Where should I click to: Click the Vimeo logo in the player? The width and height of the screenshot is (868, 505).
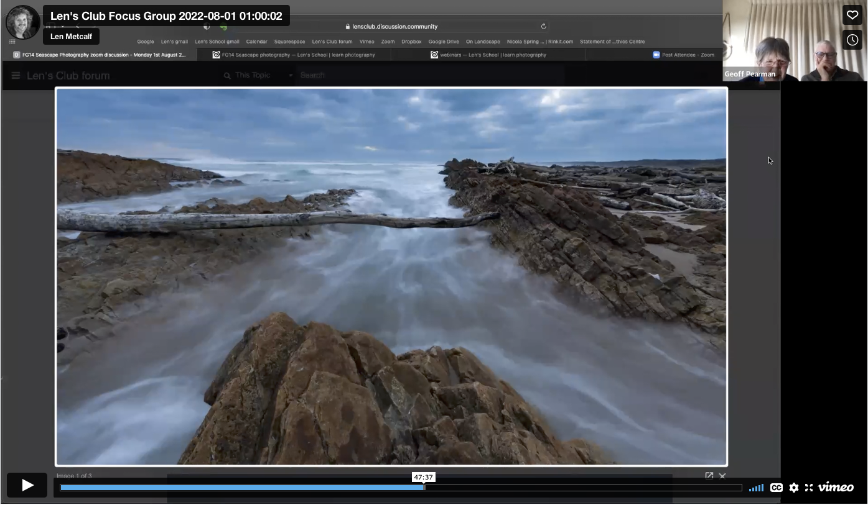pos(834,488)
